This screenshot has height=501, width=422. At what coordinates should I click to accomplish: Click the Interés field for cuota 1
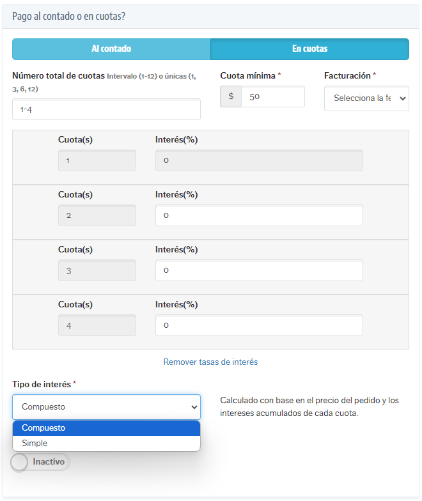[x=259, y=160]
